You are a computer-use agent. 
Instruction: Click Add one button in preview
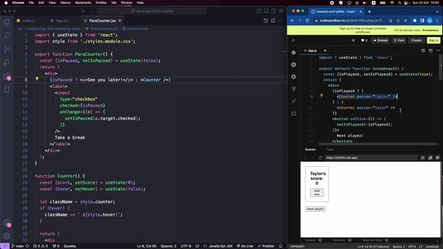pyautogui.click(x=317, y=192)
